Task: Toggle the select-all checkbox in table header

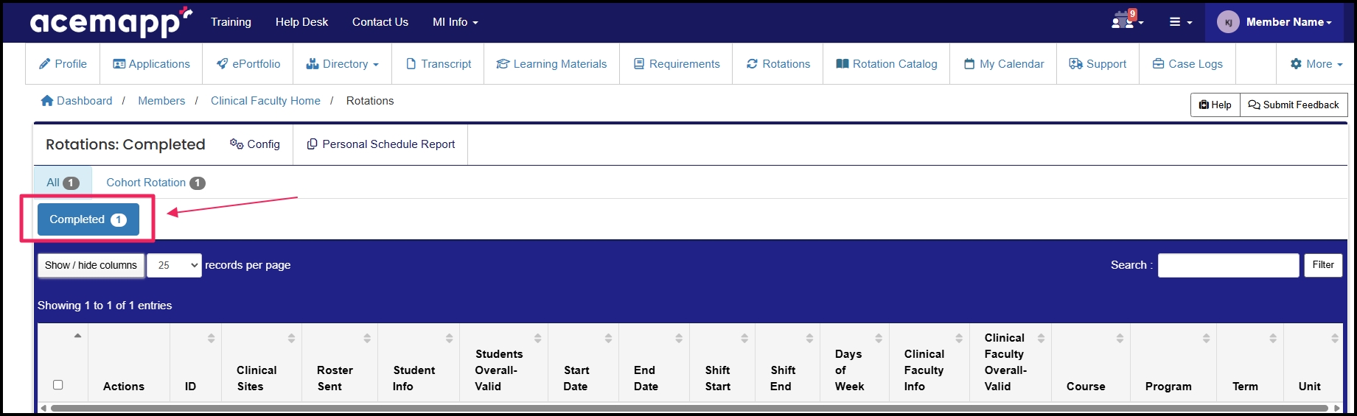Action: [x=58, y=384]
